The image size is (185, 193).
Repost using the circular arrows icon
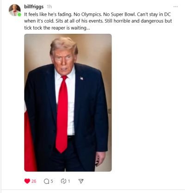pyautogui.click(x=63, y=181)
